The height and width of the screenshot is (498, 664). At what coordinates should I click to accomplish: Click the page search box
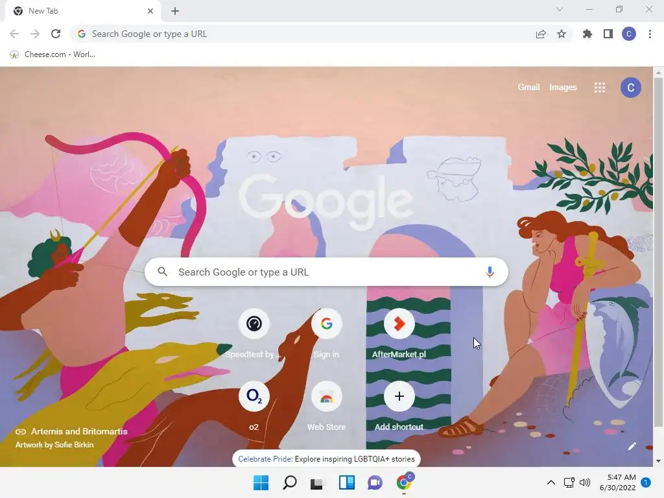pyautogui.click(x=326, y=272)
